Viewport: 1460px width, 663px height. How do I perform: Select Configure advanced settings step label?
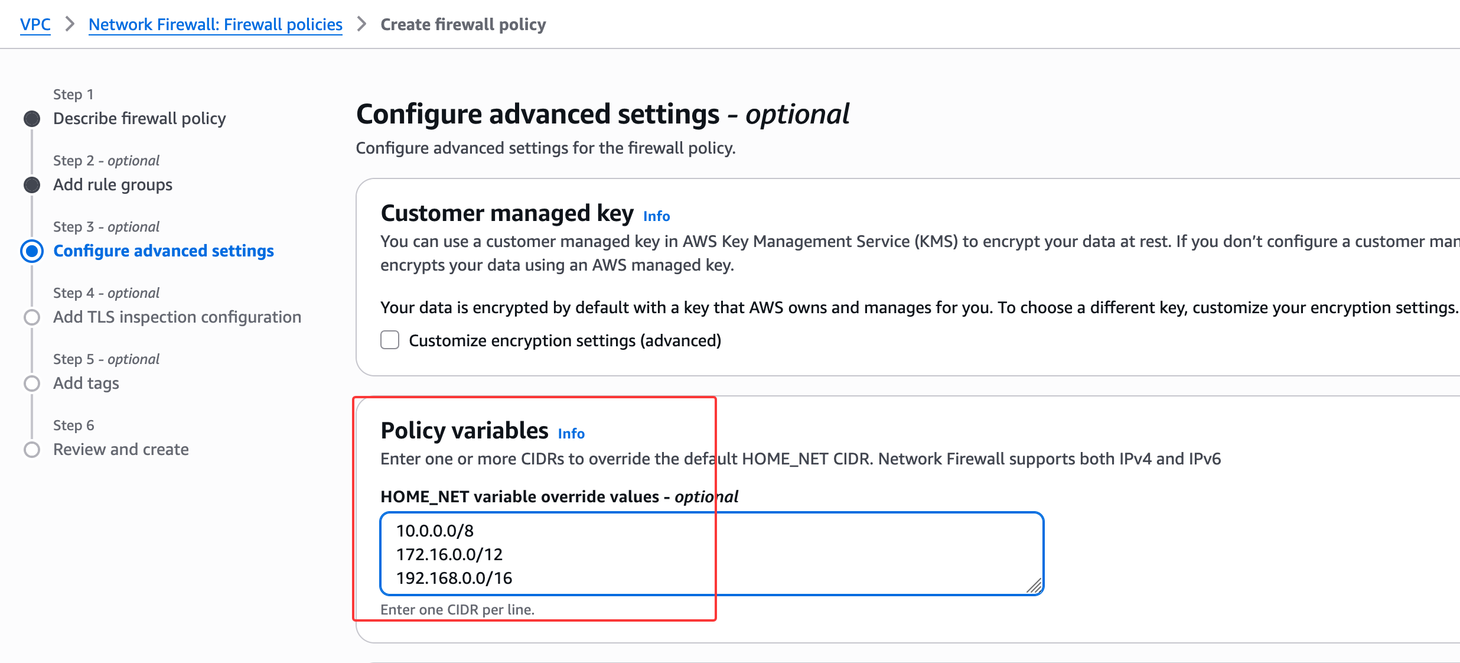tap(164, 251)
